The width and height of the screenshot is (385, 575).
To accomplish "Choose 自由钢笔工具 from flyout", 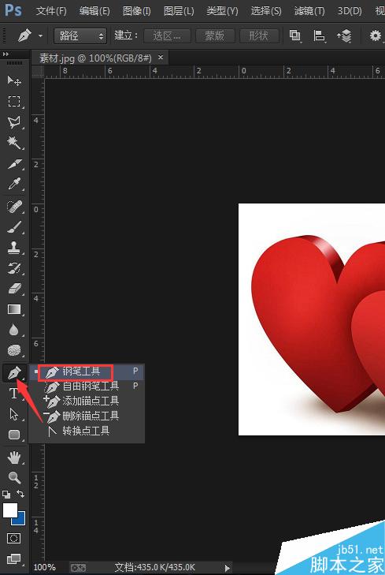I will coord(87,386).
